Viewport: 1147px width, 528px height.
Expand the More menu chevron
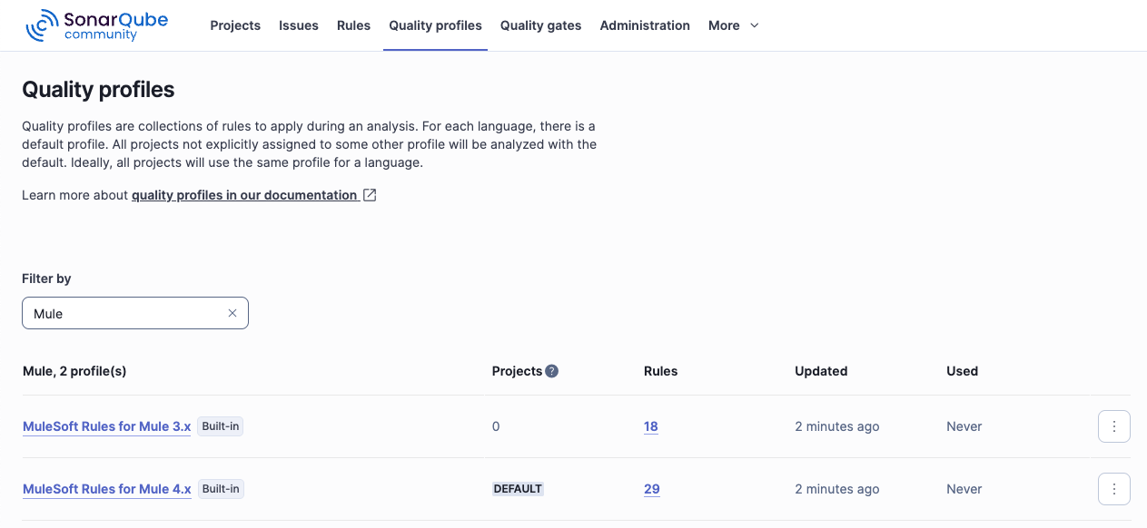[754, 25]
